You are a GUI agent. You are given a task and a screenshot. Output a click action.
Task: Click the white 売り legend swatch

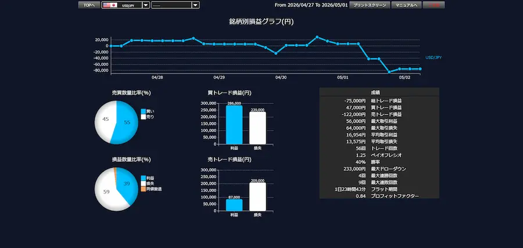click(x=143, y=117)
